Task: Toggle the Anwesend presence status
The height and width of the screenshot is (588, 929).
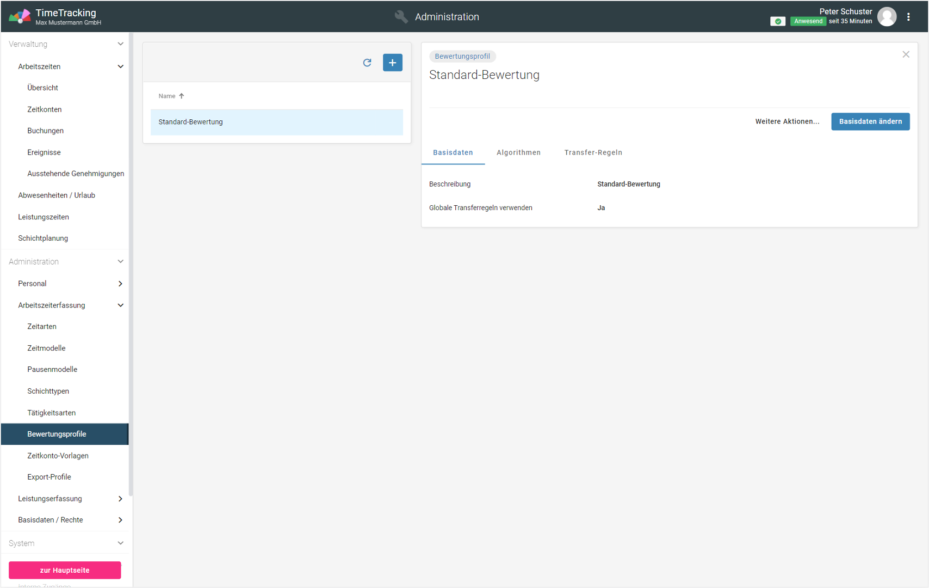Action: (x=808, y=21)
